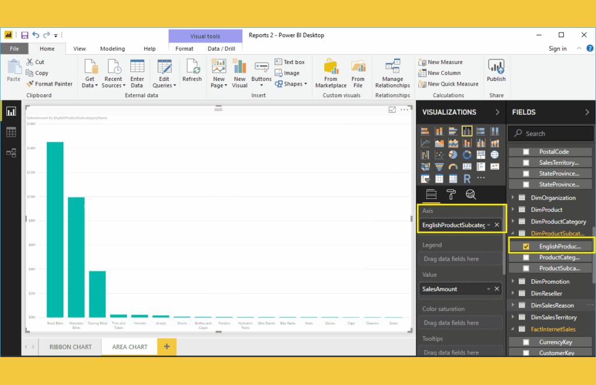Select the ribbon chart visualization

click(495, 143)
